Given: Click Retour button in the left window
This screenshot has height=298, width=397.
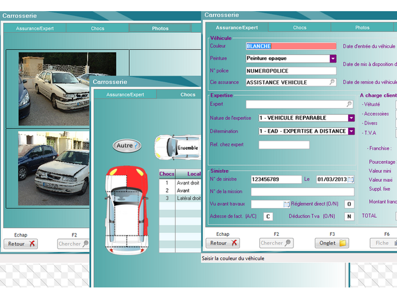Looking at the screenshot, I should tap(20, 244).
